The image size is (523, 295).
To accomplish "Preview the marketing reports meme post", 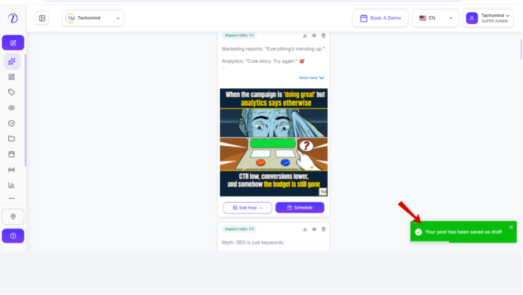I will [314, 36].
